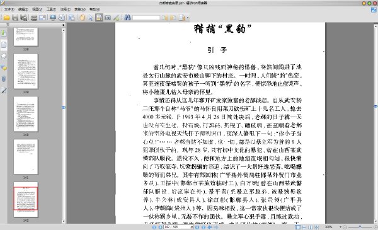Go to the first page using the status bar button
Screen dimensions: 378x230
(154, 227)
